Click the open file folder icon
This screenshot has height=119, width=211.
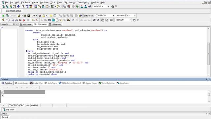[19, 16]
